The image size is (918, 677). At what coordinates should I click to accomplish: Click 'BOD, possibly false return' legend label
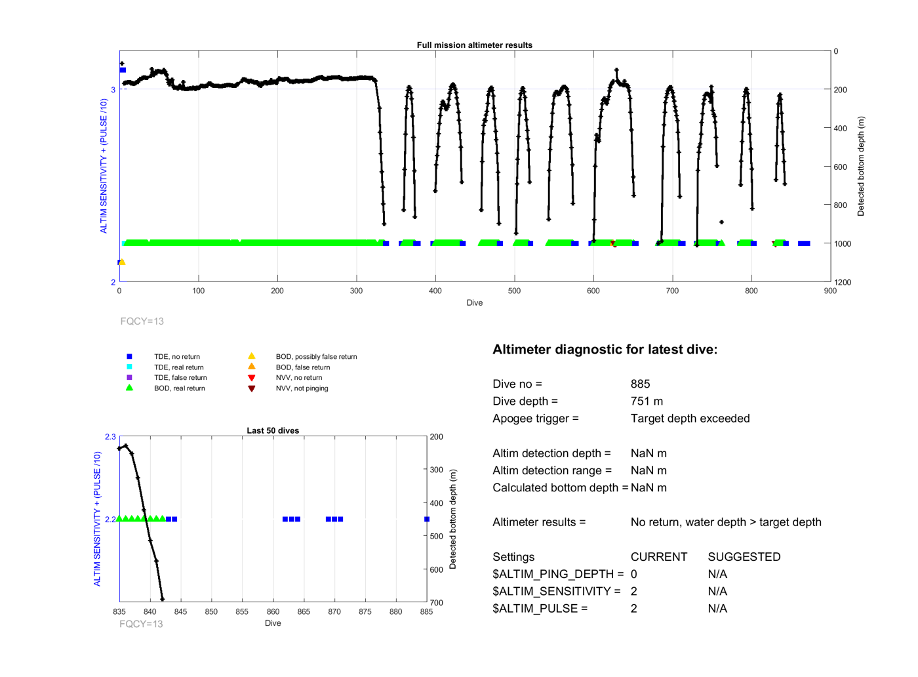point(317,357)
